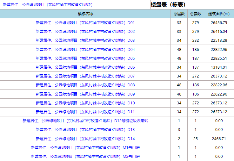This screenshot has width=234, height=161.
Task: Select area value 2466.71
Action: pyautogui.click(x=219, y=139)
